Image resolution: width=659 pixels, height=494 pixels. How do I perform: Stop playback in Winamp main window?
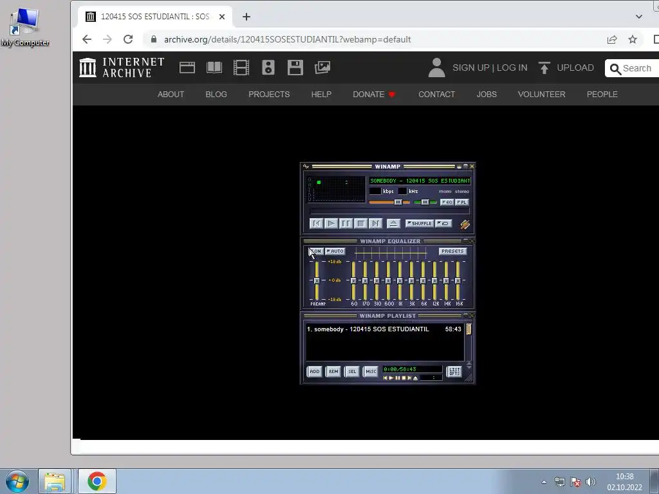click(360, 223)
